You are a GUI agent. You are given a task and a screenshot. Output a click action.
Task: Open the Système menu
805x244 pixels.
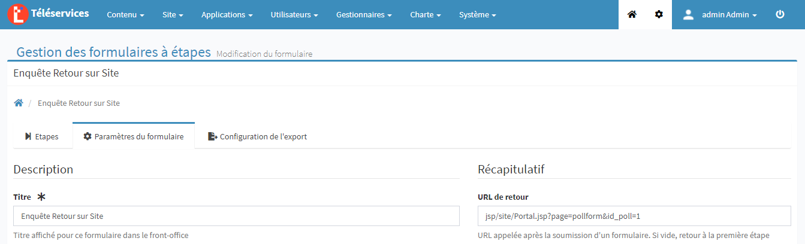tap(477, 15)
